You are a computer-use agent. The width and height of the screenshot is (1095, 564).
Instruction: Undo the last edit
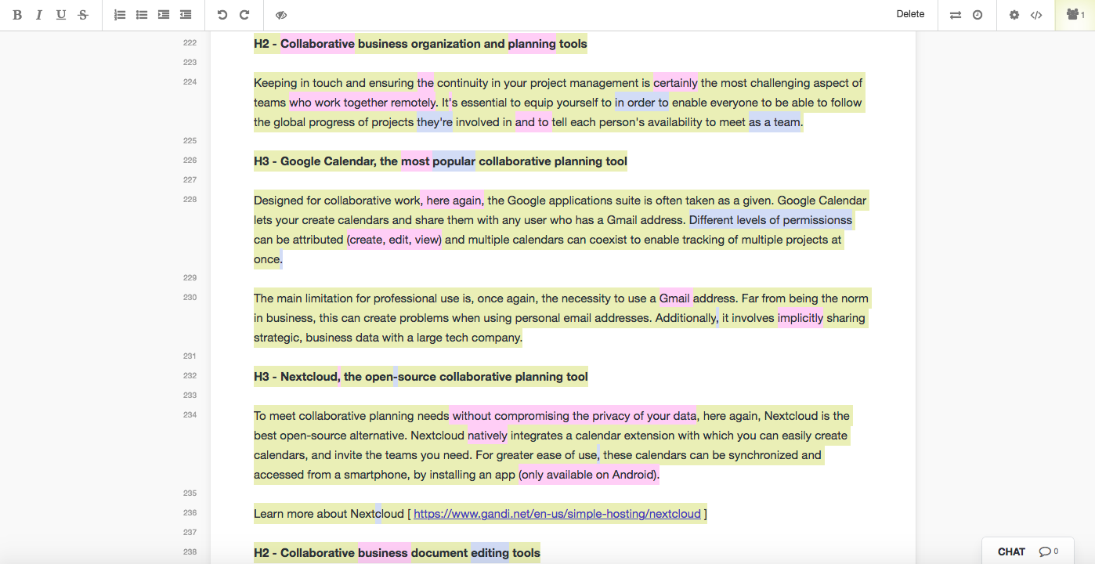(x=222, y=15)
